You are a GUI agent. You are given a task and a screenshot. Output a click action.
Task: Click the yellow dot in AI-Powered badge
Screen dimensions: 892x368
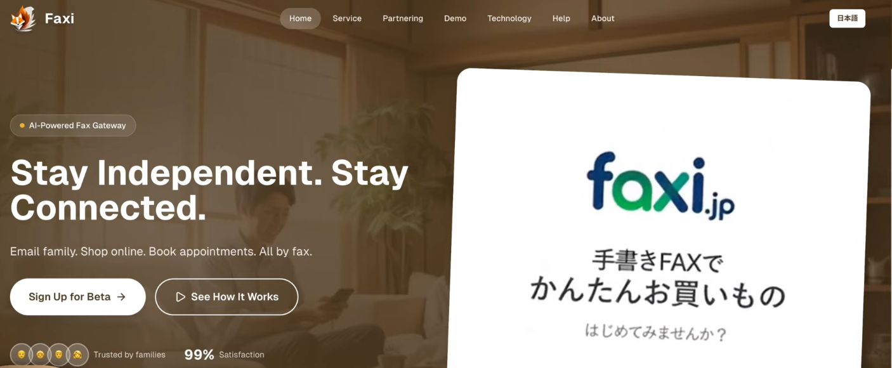click(x=22, y=126)
